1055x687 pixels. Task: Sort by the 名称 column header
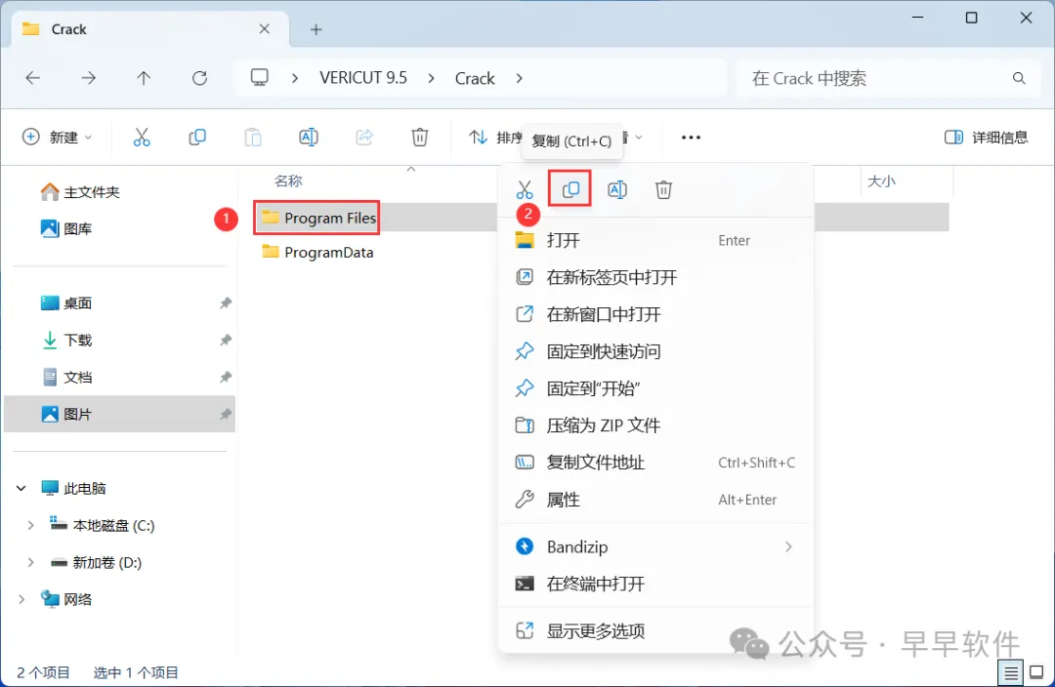[288, 181]
